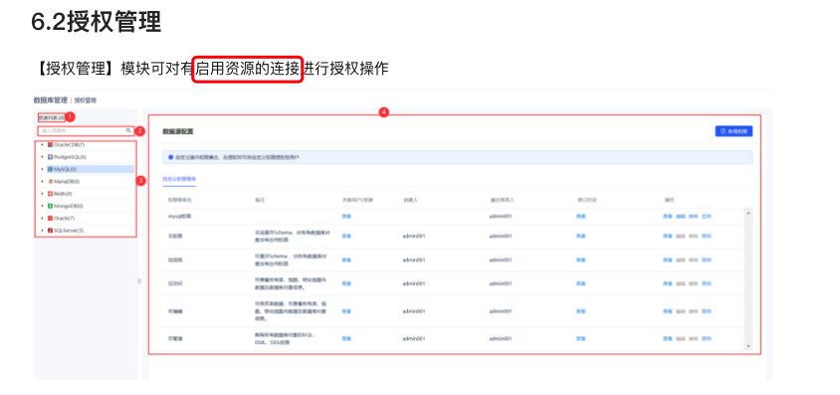This screenshot has height=395, width=840.
Task: Expand the OracleCDB tree node arrow
Action: pyautogui.click(x=43, y=145)
